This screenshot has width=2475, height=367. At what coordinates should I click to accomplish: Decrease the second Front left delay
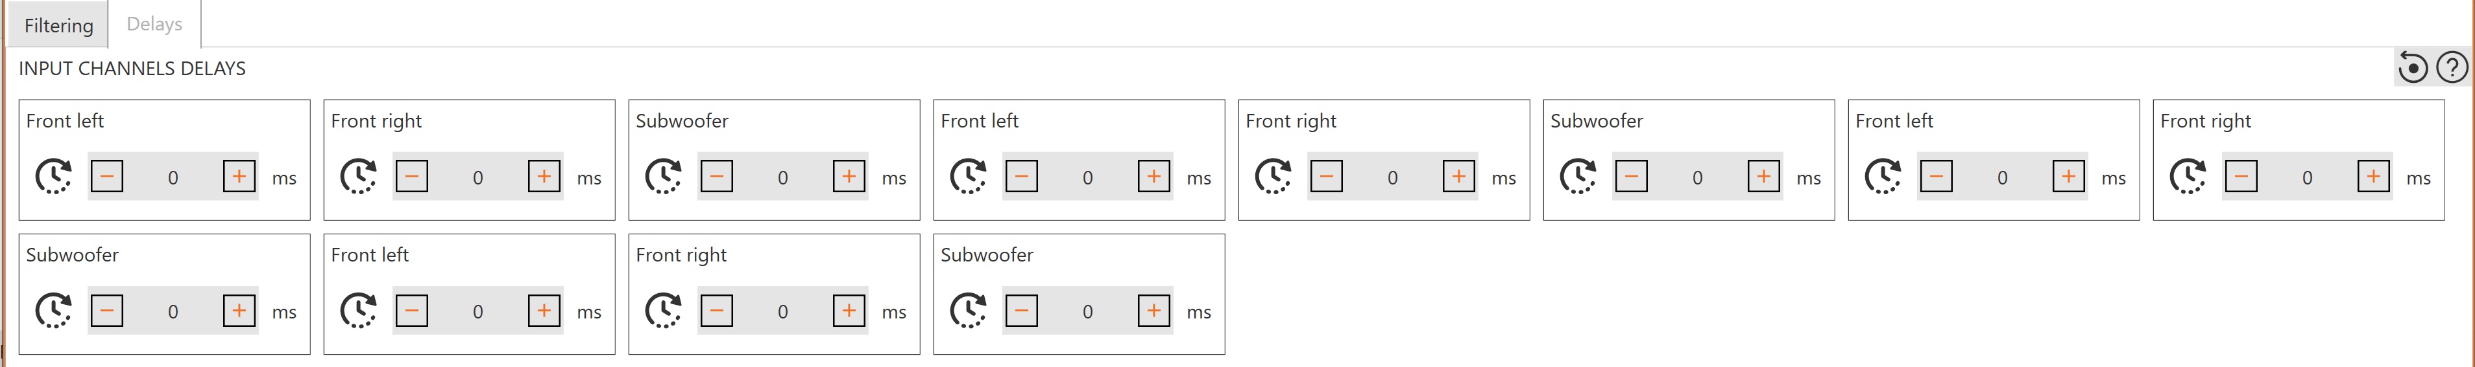coord(1022,176)
